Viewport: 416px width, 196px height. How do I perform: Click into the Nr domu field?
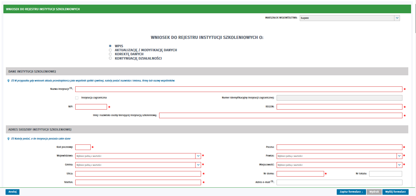click(300, 174)
